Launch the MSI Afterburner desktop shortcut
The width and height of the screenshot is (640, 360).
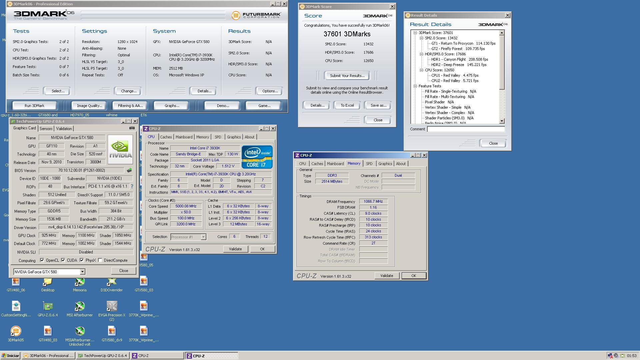coord(80,309)
